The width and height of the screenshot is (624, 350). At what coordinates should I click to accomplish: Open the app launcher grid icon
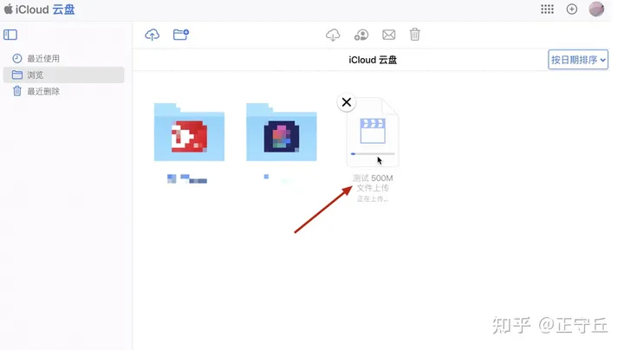click(547, 10)
